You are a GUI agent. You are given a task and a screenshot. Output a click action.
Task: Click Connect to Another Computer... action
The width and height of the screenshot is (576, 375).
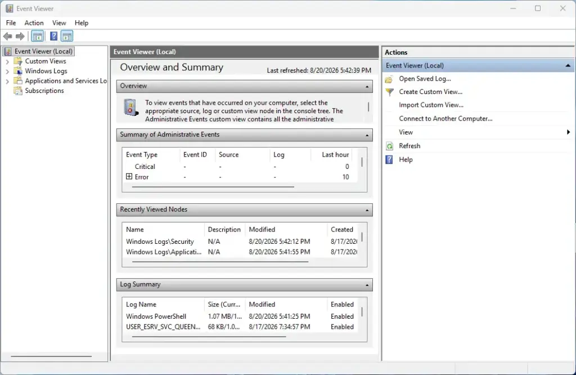[x=445, y=119]
